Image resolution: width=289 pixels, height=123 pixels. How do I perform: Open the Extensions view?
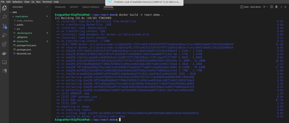click(x=4, y=44)
